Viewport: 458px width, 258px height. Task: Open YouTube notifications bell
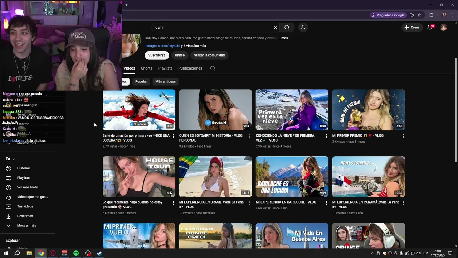point(430,28)
